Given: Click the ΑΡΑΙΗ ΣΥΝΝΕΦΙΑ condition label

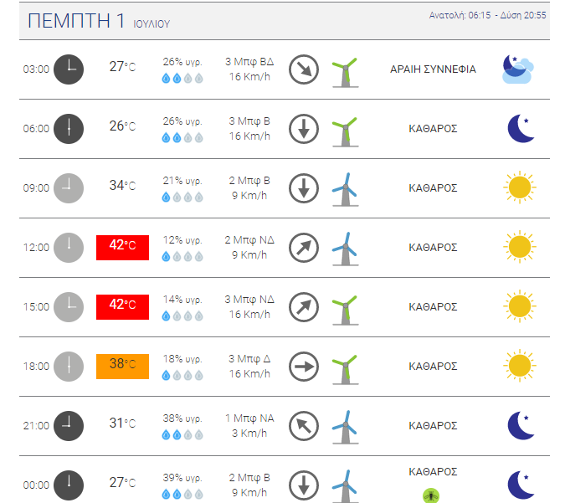Looking at the screenshot, I should coord(433,69).
